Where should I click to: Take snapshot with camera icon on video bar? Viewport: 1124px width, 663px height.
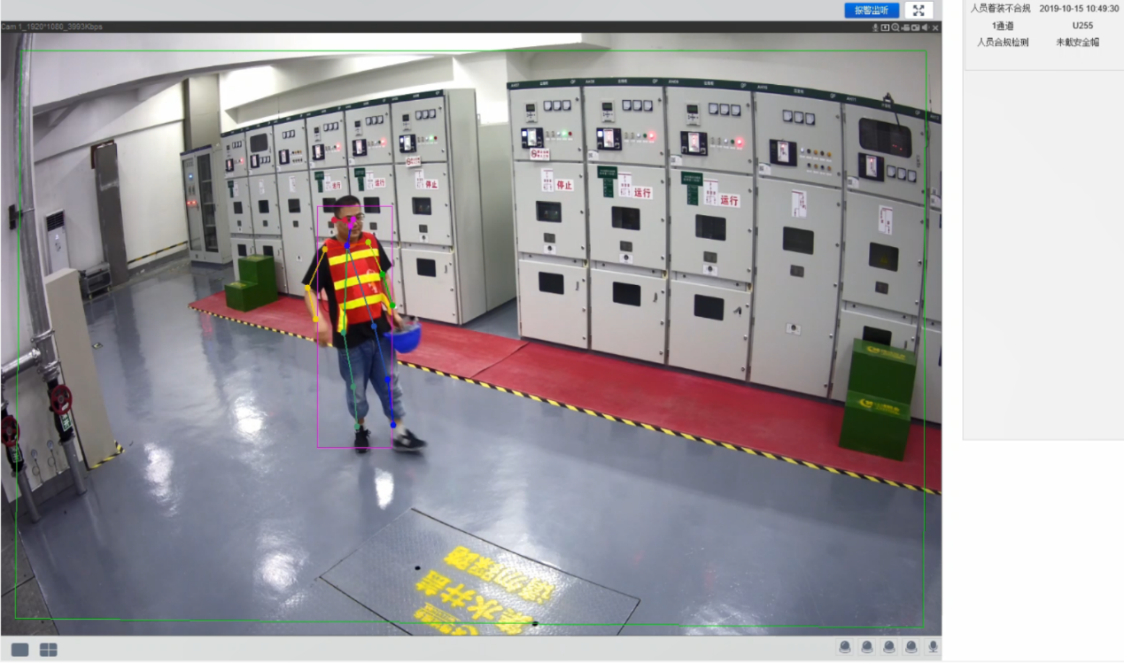click(x=915, y=27)
